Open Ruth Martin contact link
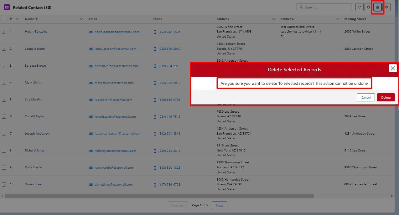This screenshot has height=215, width=399. click(x=33, y=167)
